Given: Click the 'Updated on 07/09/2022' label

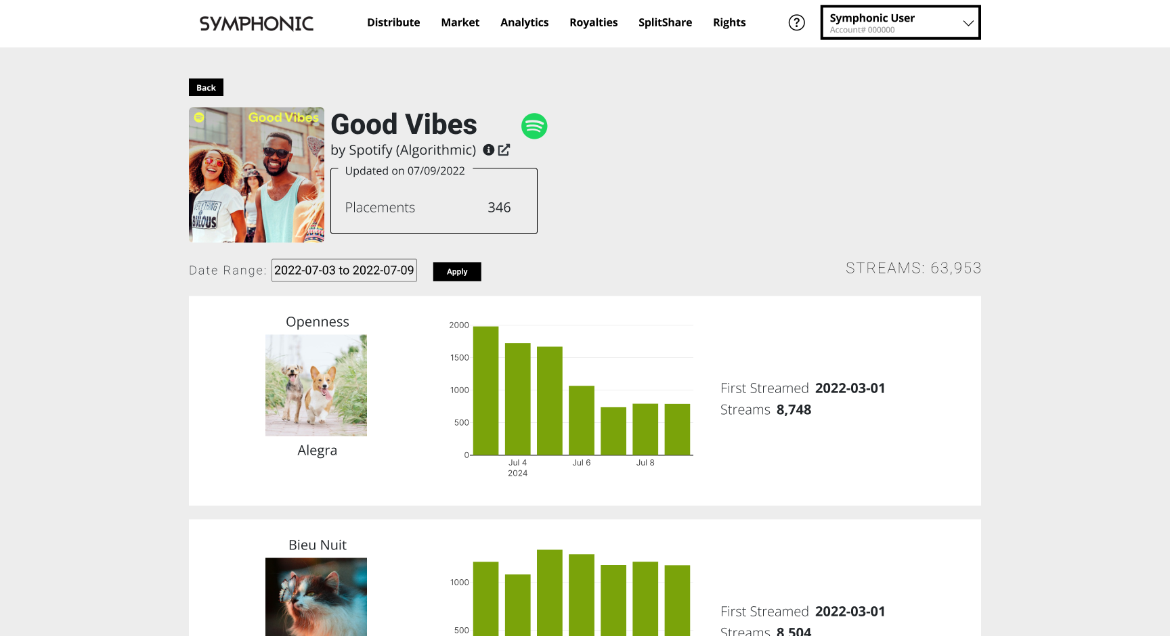Looking at the screenshot, I should pos(405,171).
